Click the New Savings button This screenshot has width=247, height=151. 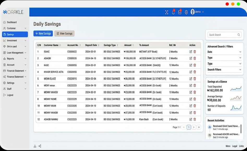pyautogui.click(x=43, y=34)
